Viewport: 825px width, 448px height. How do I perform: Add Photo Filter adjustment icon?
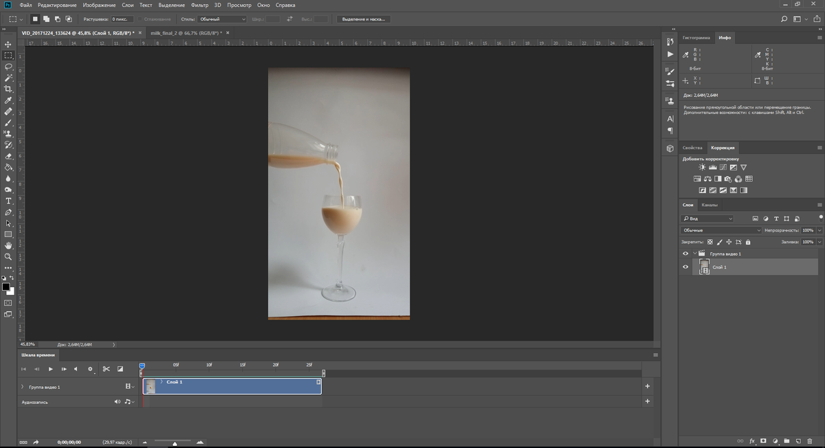point(728,179)
